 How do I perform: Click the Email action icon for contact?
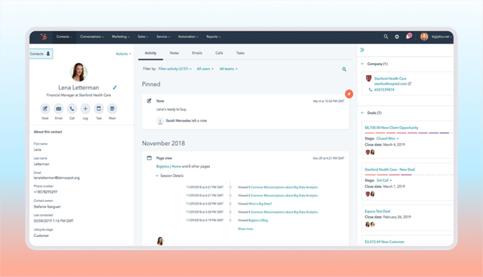click(x=58, y=109)
